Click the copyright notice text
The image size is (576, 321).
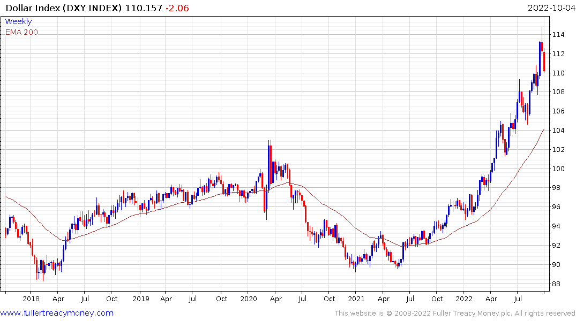pyautogui.click(x=455, y=314)
